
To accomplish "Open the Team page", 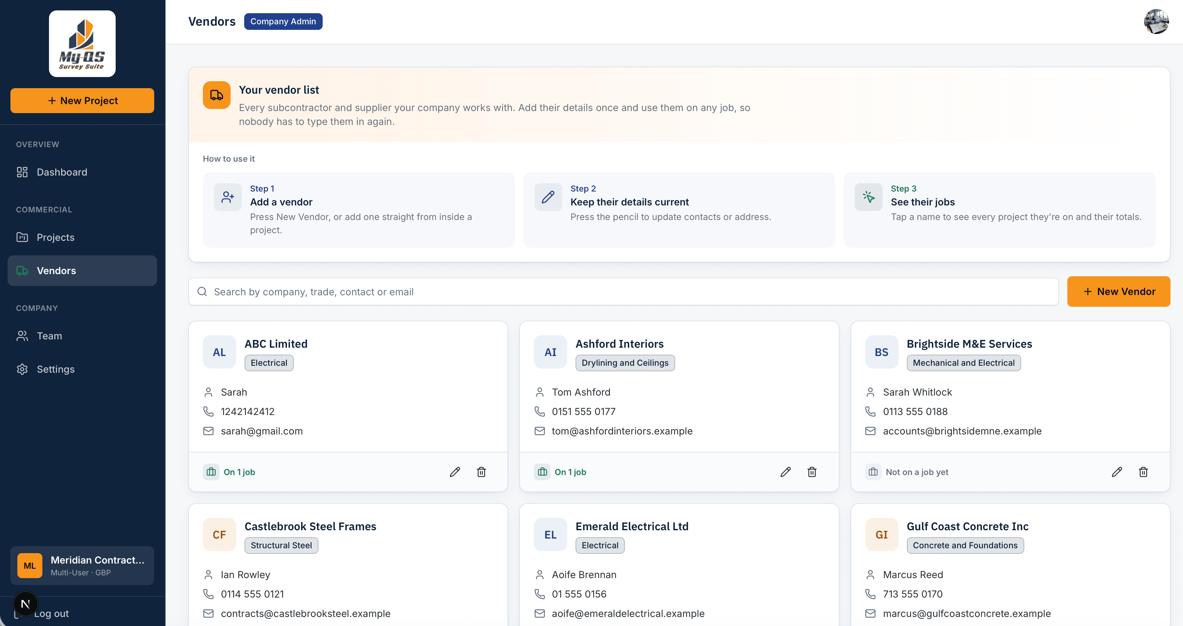I will point(82,336).
